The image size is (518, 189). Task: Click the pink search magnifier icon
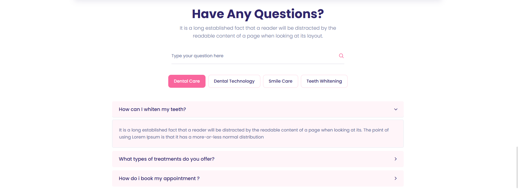point(341,56)
